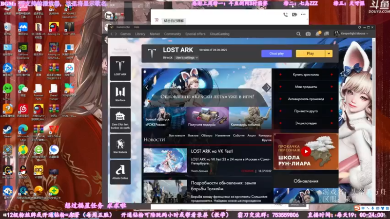Screen dimensions: 390x219
Task: Open the Получите подарки promo tile
Action: 208,118
